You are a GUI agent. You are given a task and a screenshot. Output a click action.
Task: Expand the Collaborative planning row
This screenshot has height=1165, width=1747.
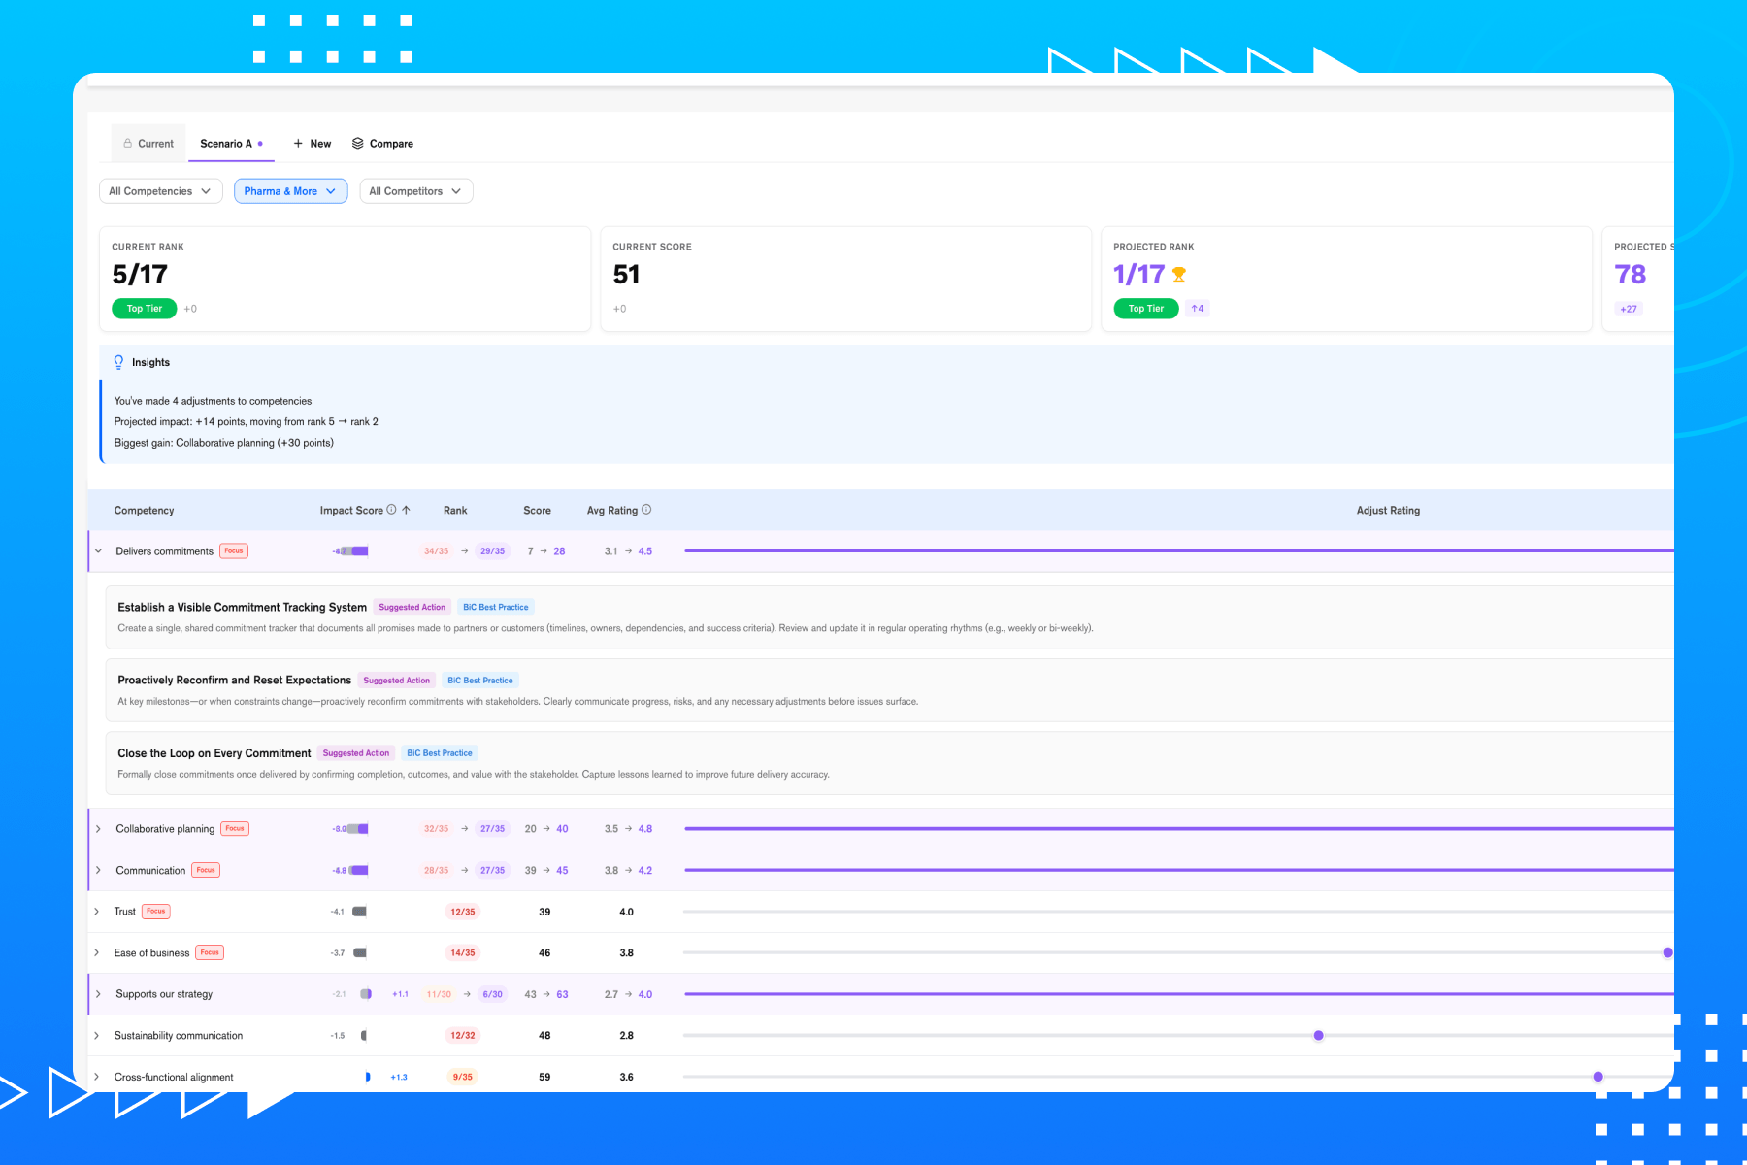tap(98, 829)
